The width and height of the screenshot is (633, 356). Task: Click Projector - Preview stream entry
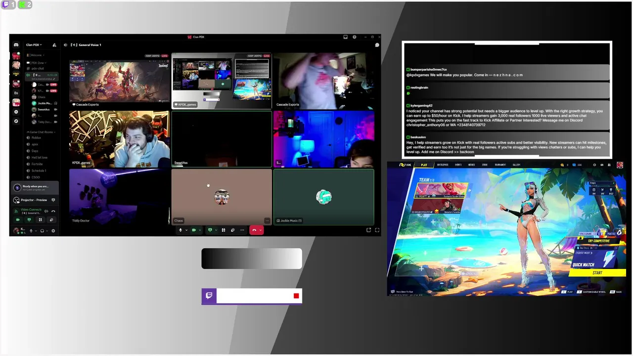pos(34,200)
